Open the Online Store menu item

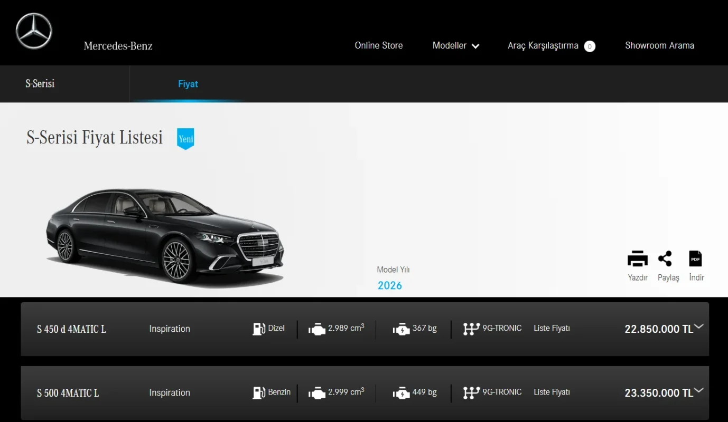[379, 45]
